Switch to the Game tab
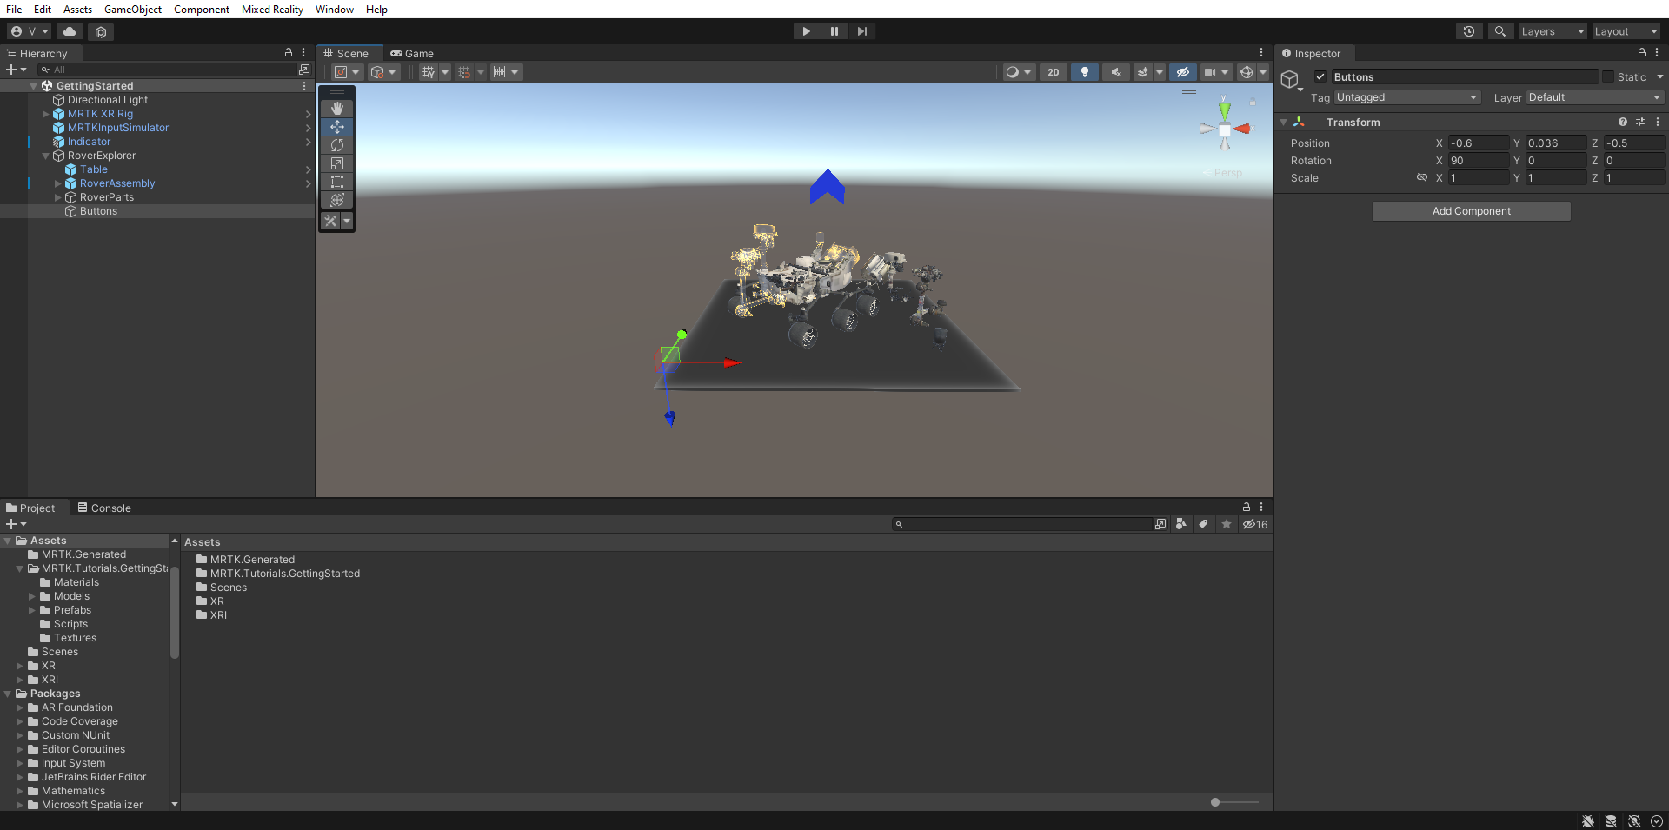Image resolution: width=1669 pixels, height=830 pixels. coord(413,53)
